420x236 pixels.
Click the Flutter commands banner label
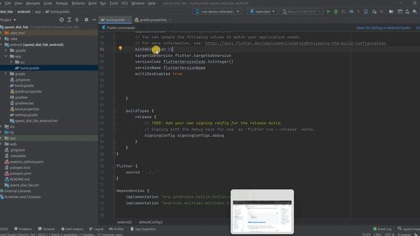tap(121, 28)
